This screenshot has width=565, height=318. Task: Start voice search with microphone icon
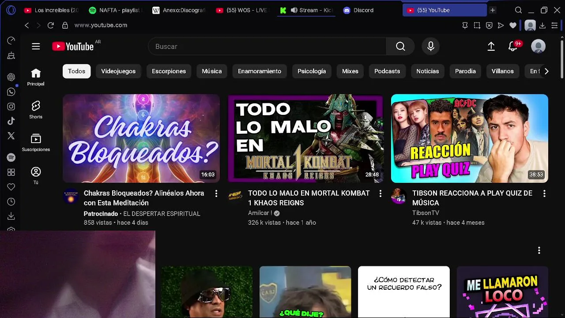click(431, 46)
